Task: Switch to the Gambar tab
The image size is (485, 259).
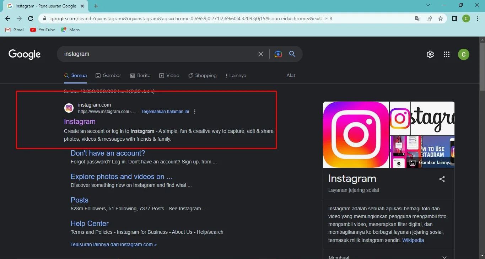Action: [108, 75]
